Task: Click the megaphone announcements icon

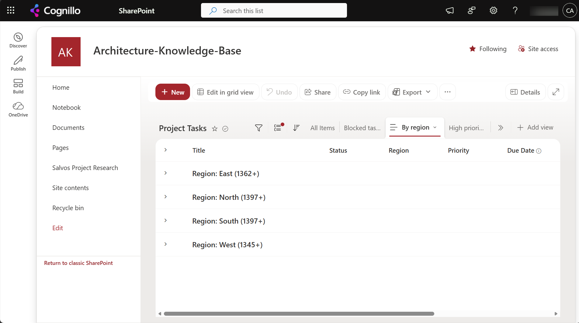Action: [x=450, y=11]
